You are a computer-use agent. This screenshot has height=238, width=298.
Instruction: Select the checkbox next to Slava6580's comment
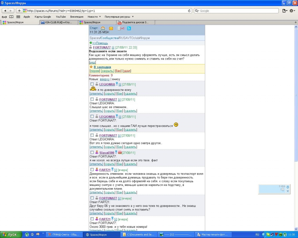coord(92,153)
